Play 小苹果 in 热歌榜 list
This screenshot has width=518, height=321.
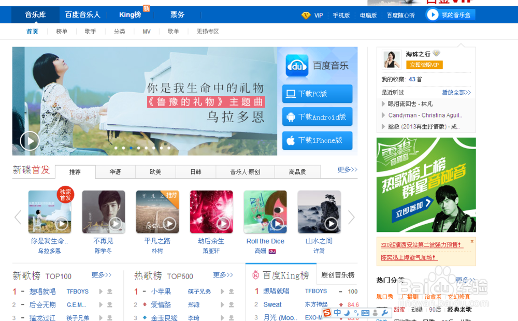tap(222, 291)
